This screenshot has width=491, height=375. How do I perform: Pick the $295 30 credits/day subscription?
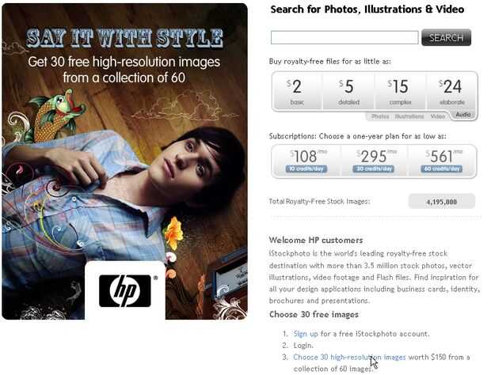coord(374,161)
